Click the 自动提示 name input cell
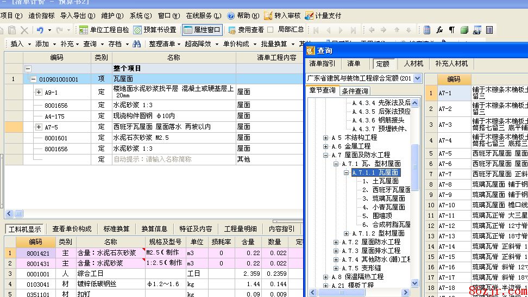Image resolution: width=528 pixels, height=297 pixels. point(174,159)
